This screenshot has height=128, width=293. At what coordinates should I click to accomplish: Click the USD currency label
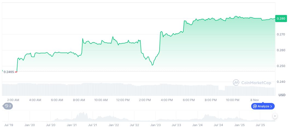pyautogui.click(x=282, y=95)
